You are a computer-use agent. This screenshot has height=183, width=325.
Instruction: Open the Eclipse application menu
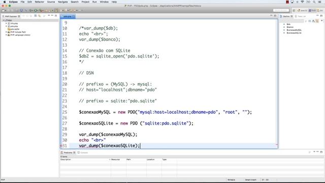pos(13,2)
